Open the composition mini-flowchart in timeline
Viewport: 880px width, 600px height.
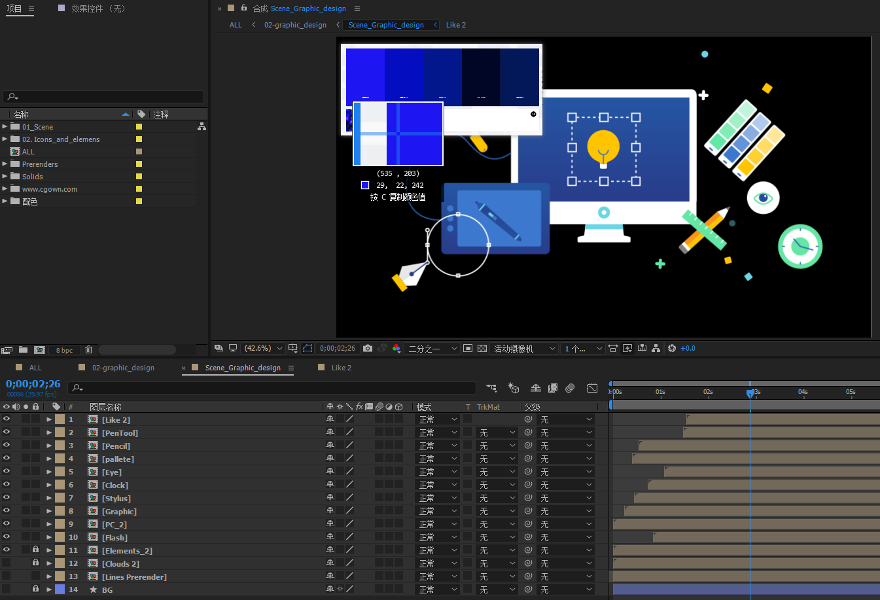pyautogui.click(x=491, y=388)
